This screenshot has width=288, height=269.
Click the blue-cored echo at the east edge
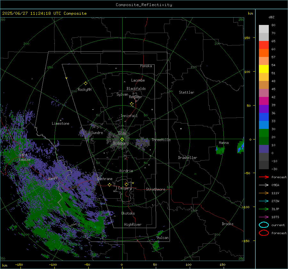[241, 147]
